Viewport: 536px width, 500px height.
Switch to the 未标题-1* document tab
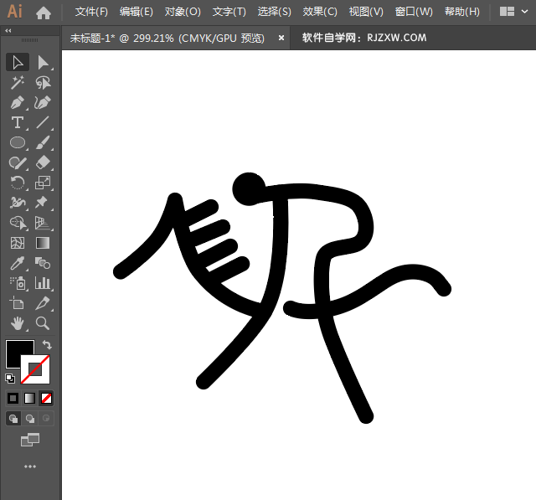tap(167, 38)
